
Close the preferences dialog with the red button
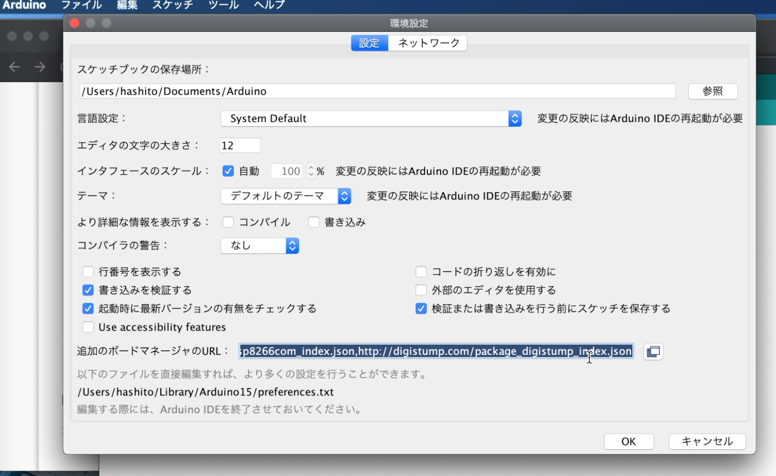click(x=74, y=23)
